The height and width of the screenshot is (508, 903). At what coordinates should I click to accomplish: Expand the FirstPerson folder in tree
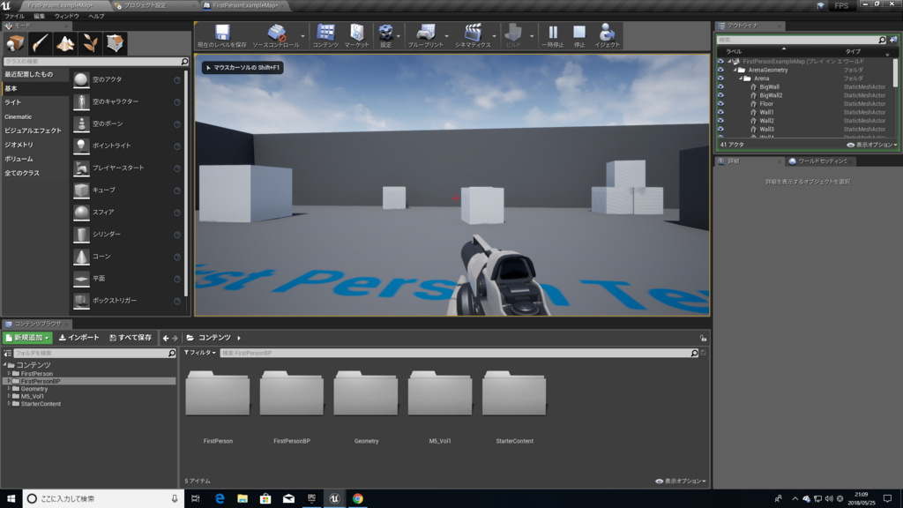click(x=9, y=373)
